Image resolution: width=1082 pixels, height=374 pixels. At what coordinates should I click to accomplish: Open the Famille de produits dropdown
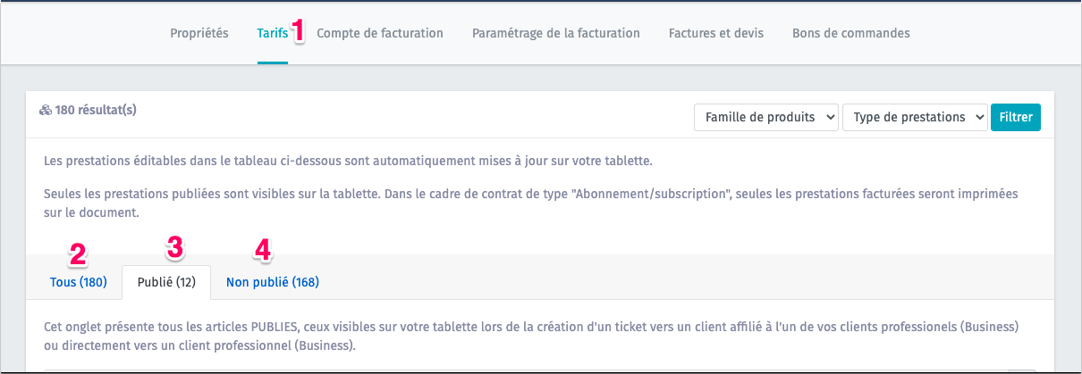[x=766, y=117]
